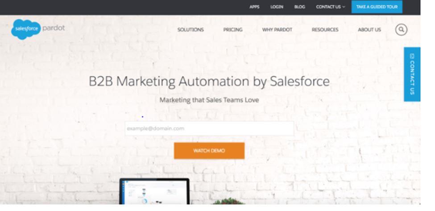Viewport: 435px width, 211px height.
Task: Click the green plant image at bottom
Action: 228,201
